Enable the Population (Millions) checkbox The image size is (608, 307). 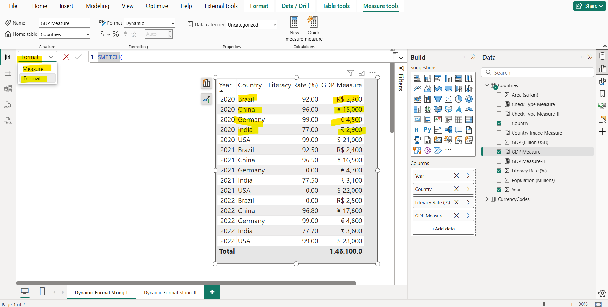tap(499, 180)
